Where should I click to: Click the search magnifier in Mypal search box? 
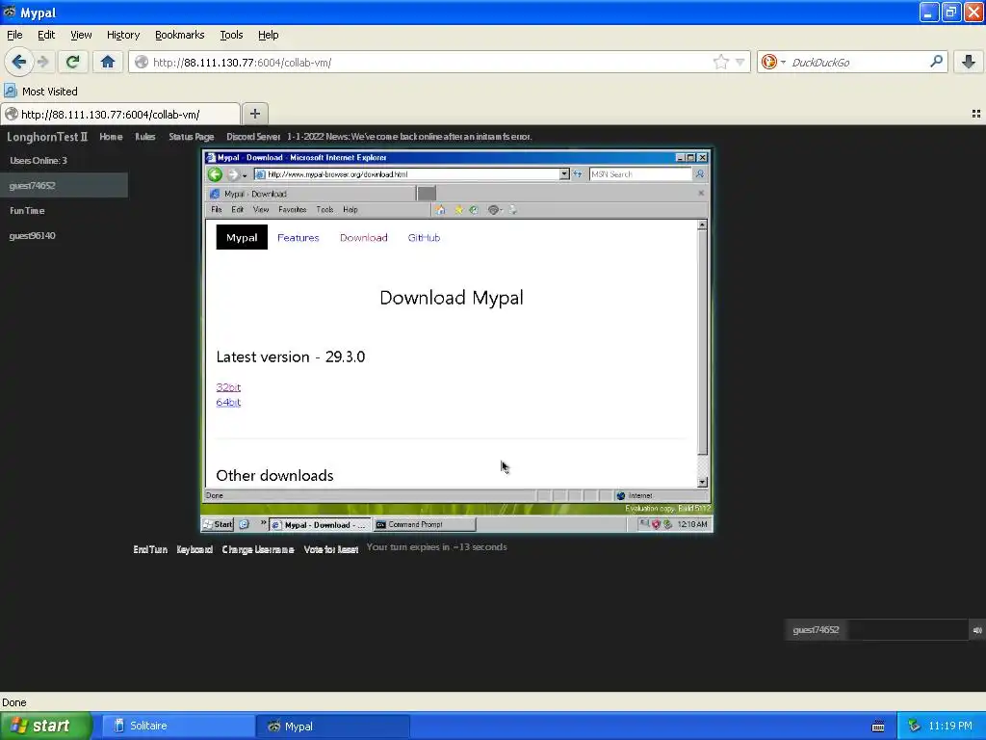pyautogui.click(x=936, y=61)
